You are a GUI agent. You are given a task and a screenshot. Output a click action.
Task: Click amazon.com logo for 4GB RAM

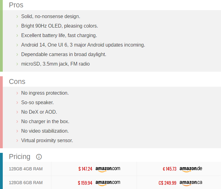[108, 169]
